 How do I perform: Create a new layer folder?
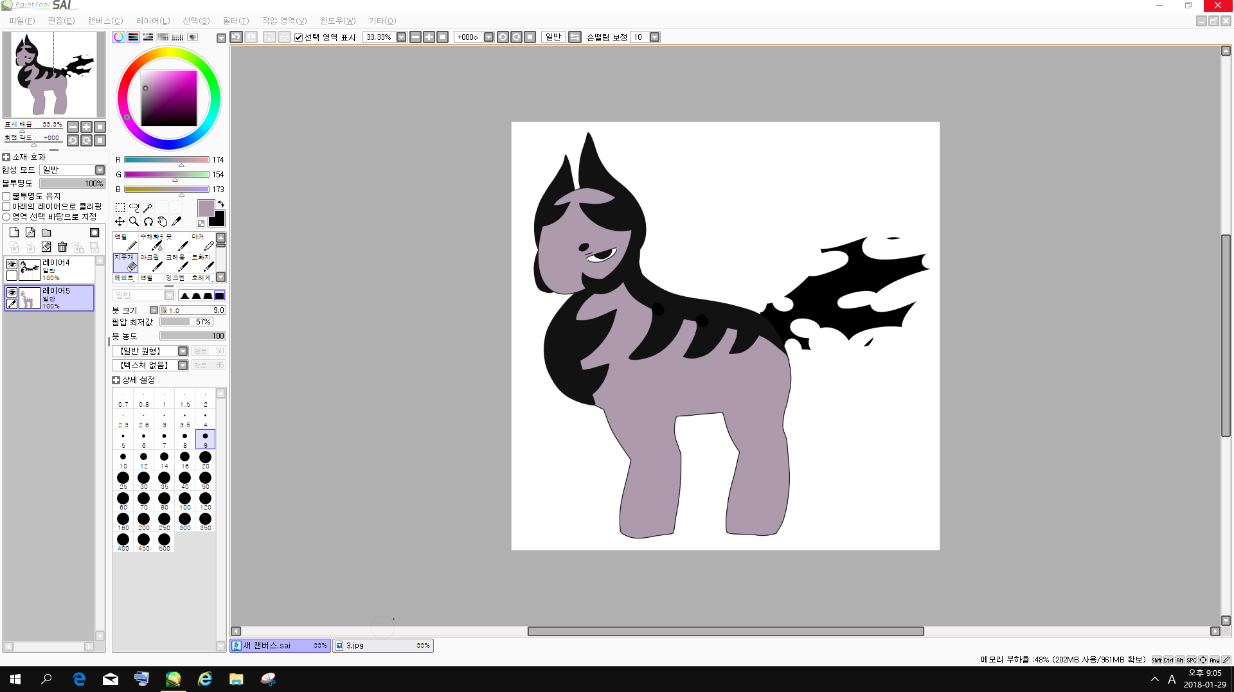click(46, 233)
